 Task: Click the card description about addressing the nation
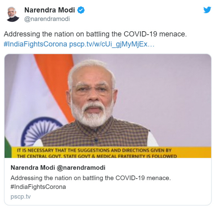click(x=91, y=178)
